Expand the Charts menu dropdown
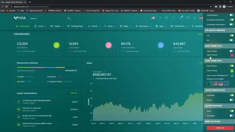235x132 pixels. 94,26
